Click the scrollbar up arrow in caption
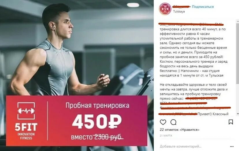 tap(238, 22)
